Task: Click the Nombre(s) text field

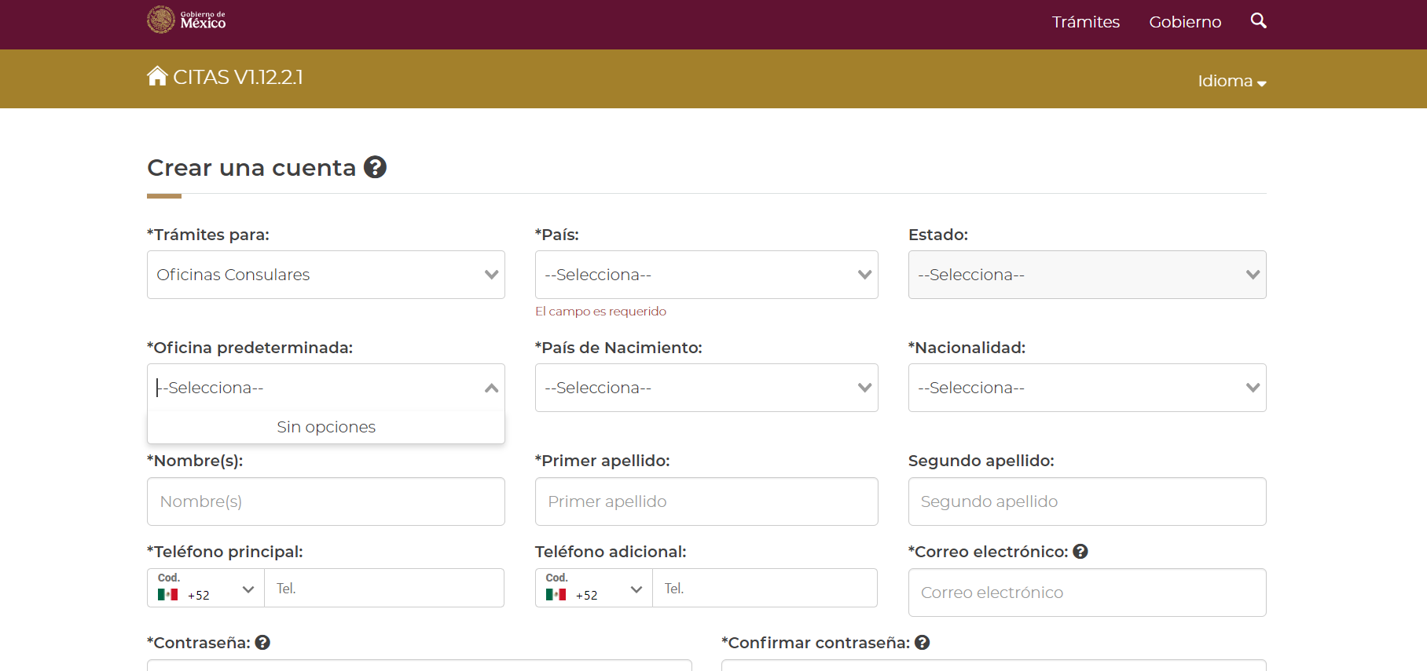Action: [325, 501]
